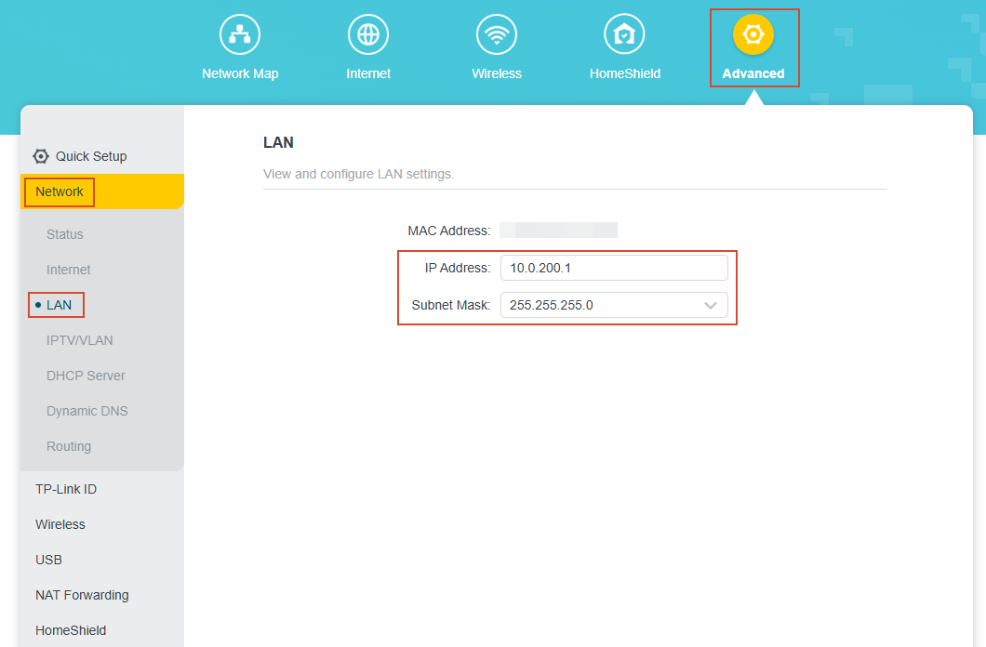
Task: Click the MAC Address value
Action: tap(558, 230)
